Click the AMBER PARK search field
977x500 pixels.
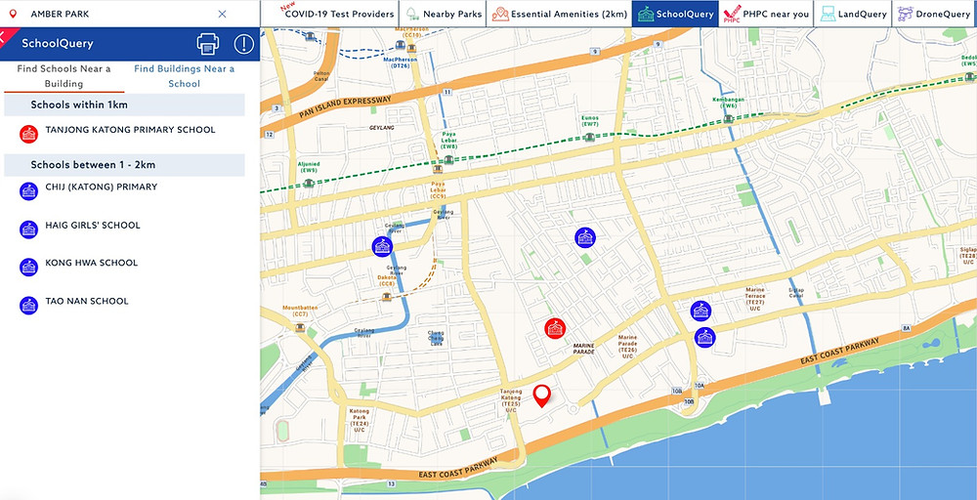(121, 14)
